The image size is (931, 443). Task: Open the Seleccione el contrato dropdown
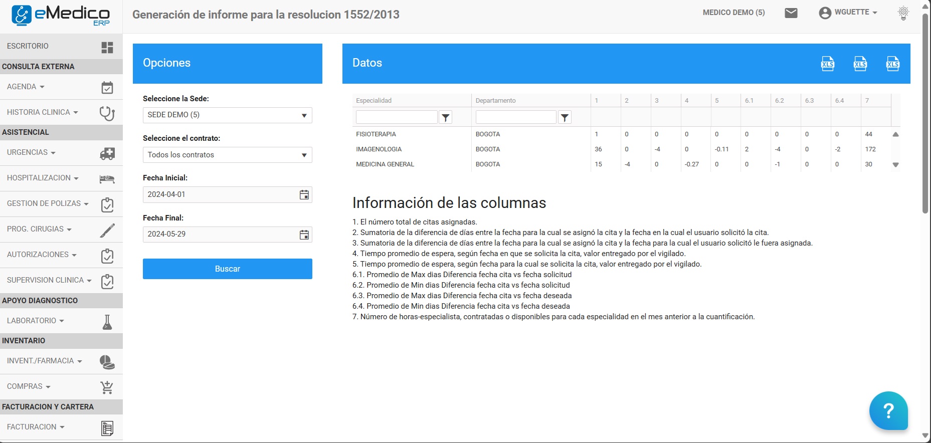point(228,155)
